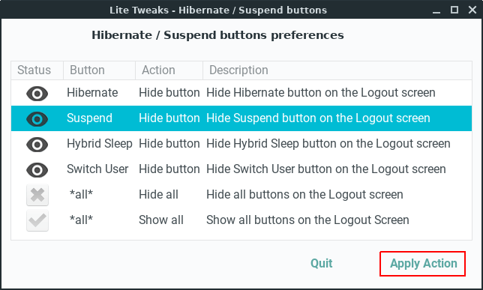Select the Hibernate button name
This screenshot has width=483, height=290.
92,93
